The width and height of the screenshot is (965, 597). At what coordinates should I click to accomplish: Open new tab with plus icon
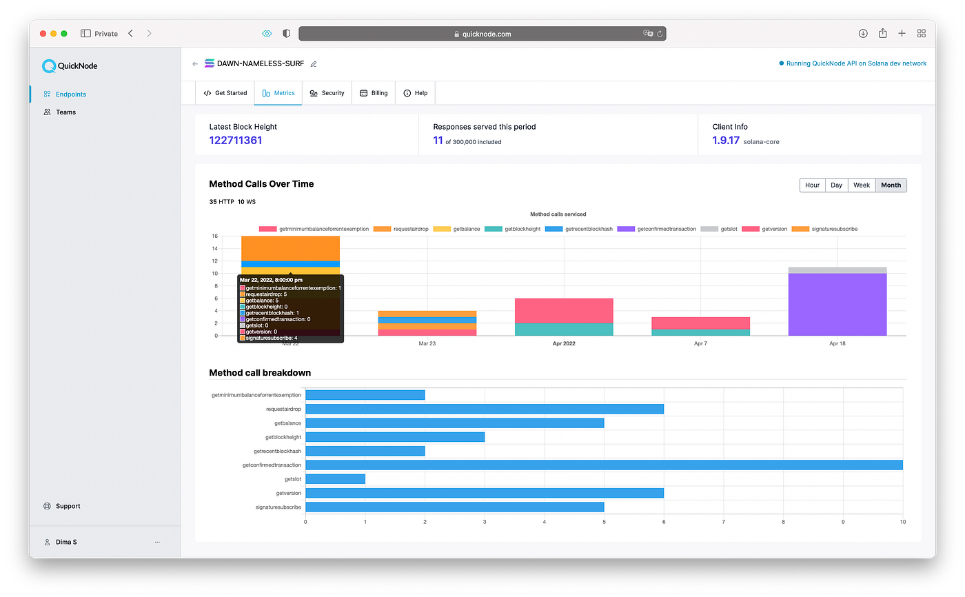tap(902, 33)
